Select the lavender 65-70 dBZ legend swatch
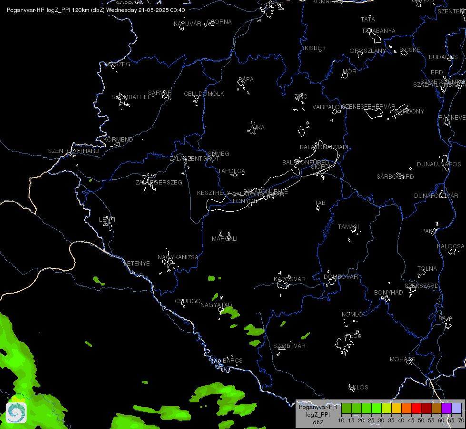The height and width of the screenshot is (429, 466). 456,408
